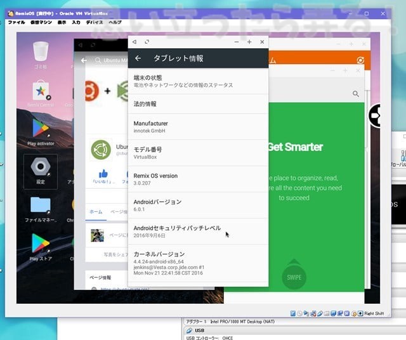Open the 設定 settings icon
This screenshot has height=340, width=406.
point(41,171)
